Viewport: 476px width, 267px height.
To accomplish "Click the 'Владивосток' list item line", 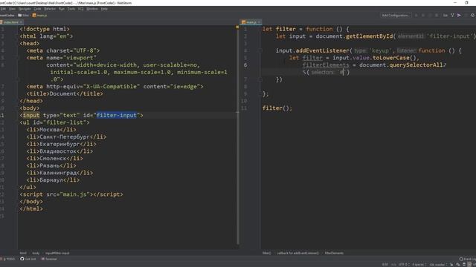I will [x=59, y=151].
